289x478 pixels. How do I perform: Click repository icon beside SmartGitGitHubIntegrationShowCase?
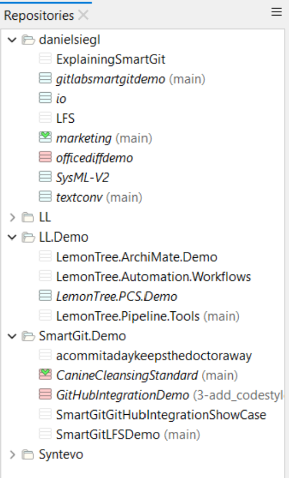pos(45,415)
